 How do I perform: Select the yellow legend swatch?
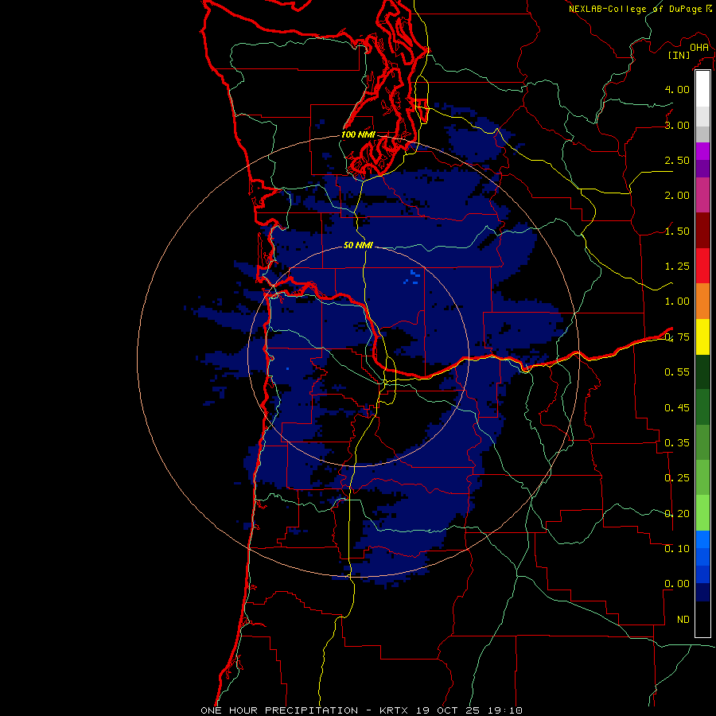[702, 337]
